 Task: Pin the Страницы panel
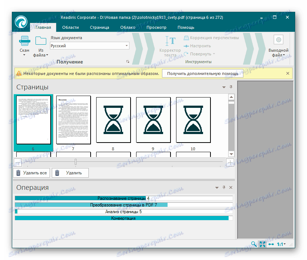click(231, 87)
